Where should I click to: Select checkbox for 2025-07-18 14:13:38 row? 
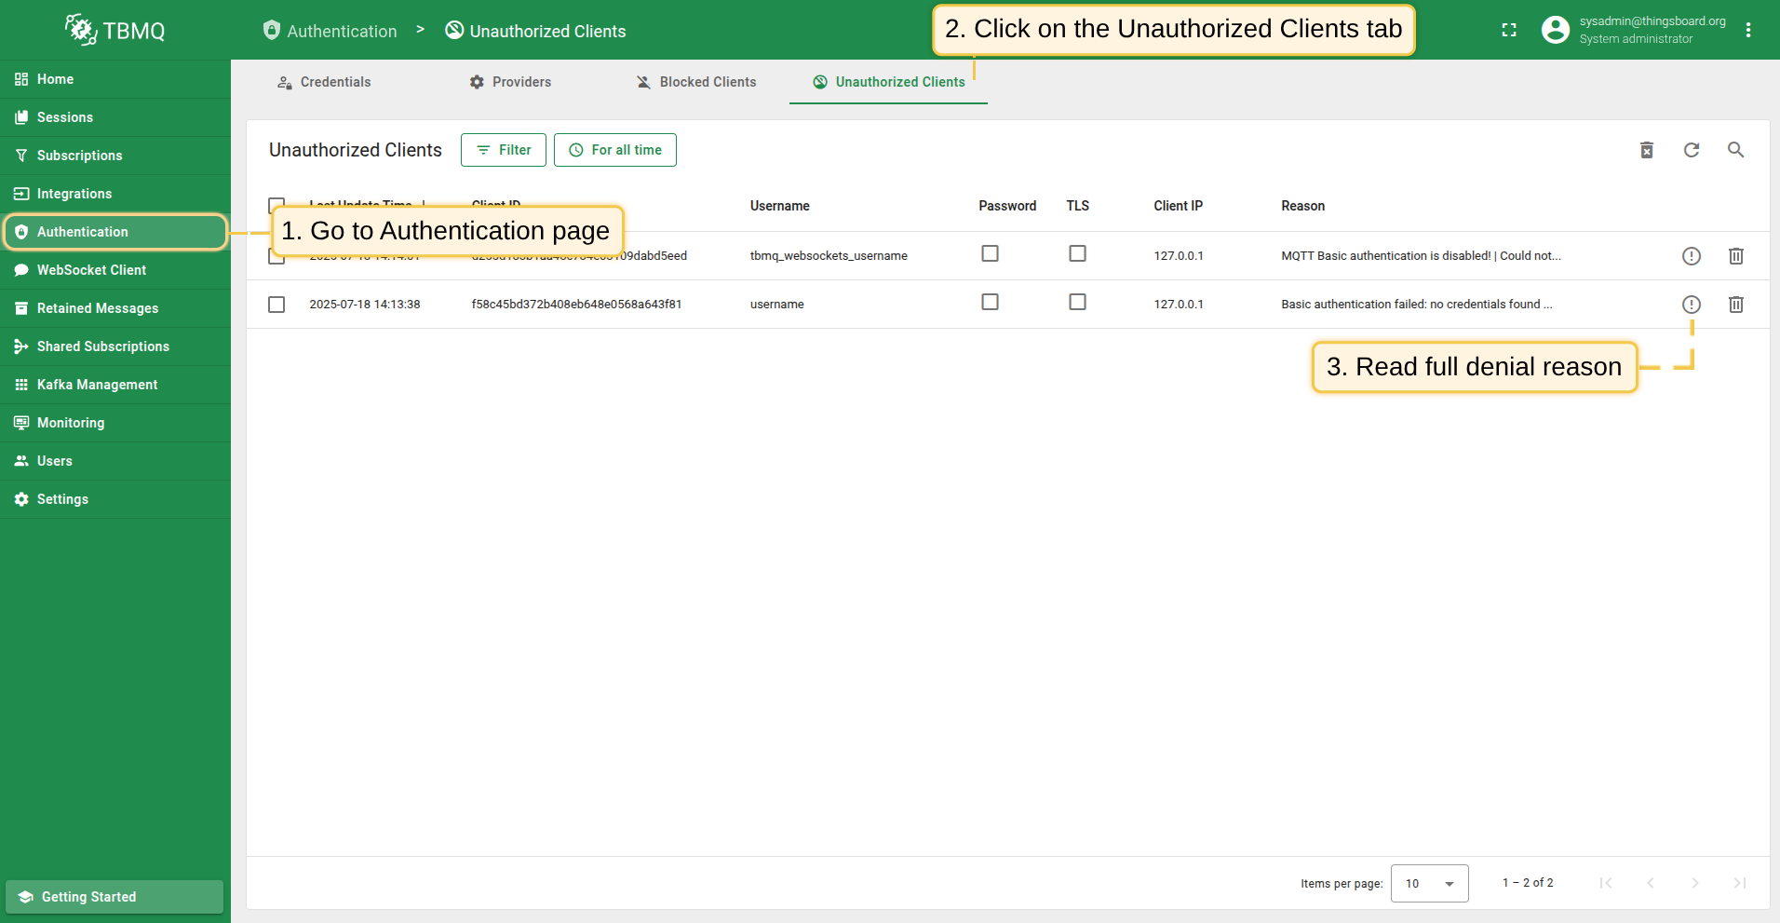pyautogui.click(x=276, y=305)
